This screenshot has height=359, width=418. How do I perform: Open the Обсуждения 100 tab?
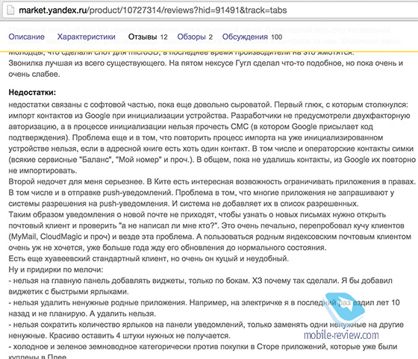pos(252,37)
